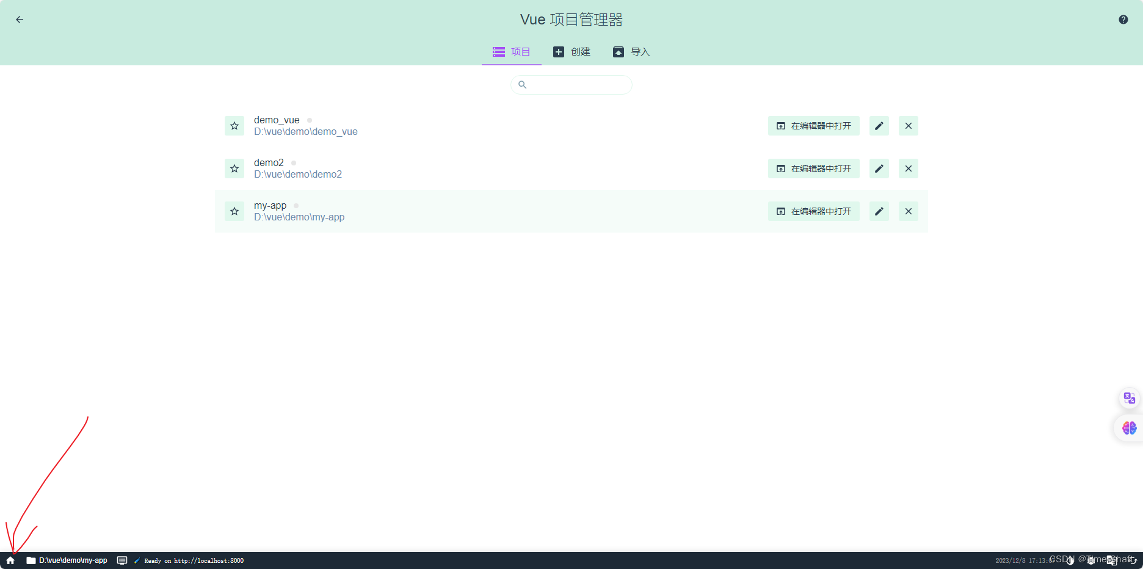Click project path D:\vue\demo\my-app in the list
This screenshot has width=1143, height=569.
click(299, 217)
